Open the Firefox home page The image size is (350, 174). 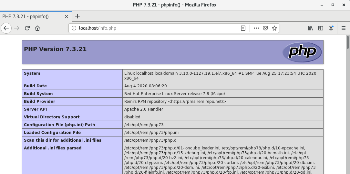(x=37, y=28)
